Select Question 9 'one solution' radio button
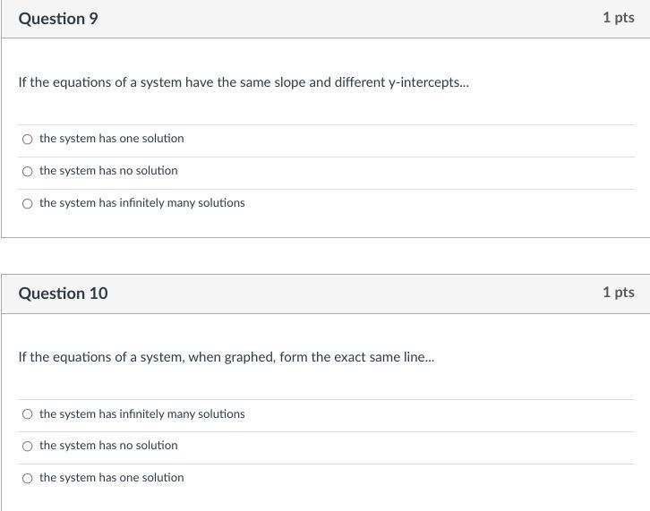Viewport: 650px width, 511px height. click(27, 139)
